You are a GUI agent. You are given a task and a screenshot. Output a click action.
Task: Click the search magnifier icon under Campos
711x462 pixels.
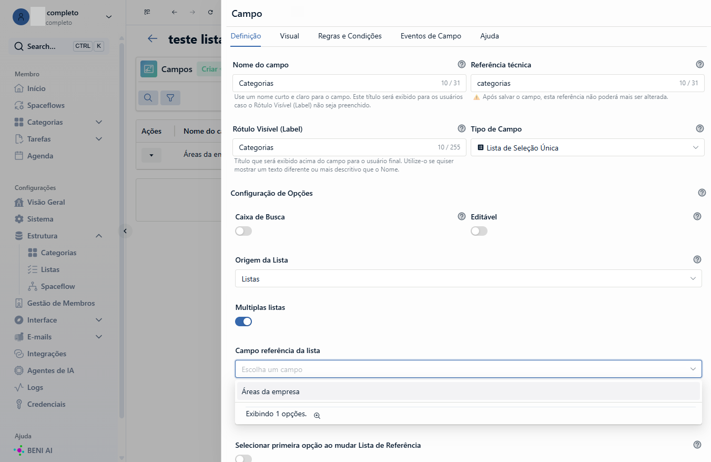click(148, 98)
